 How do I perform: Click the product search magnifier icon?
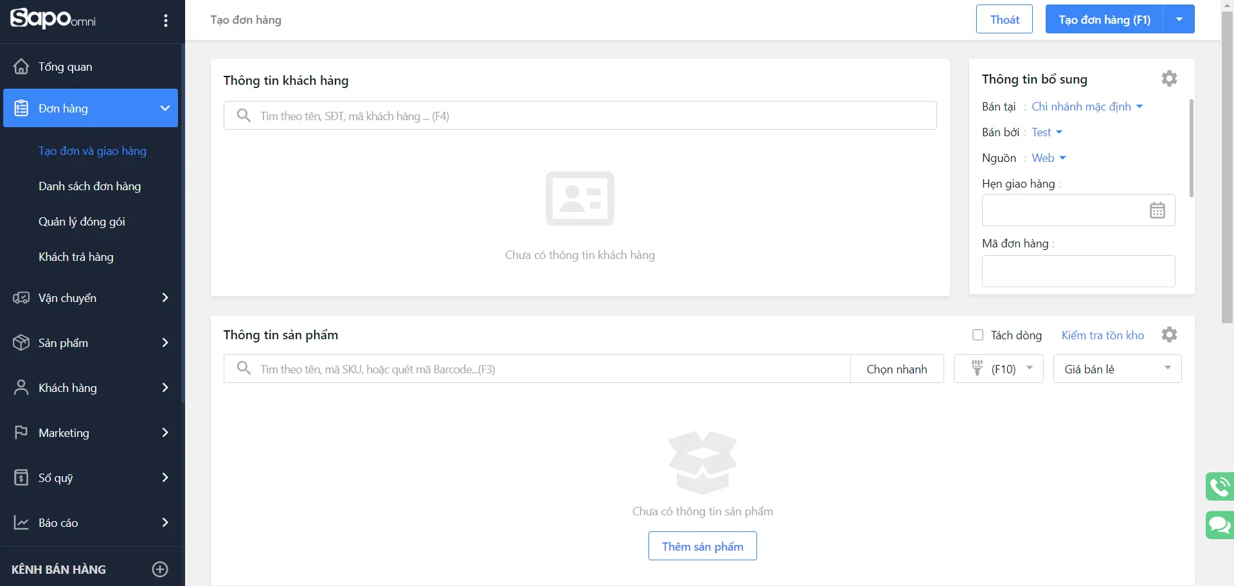(x=244, y=369)
